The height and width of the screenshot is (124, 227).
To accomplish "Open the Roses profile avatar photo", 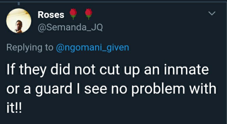I will [19, 21].
